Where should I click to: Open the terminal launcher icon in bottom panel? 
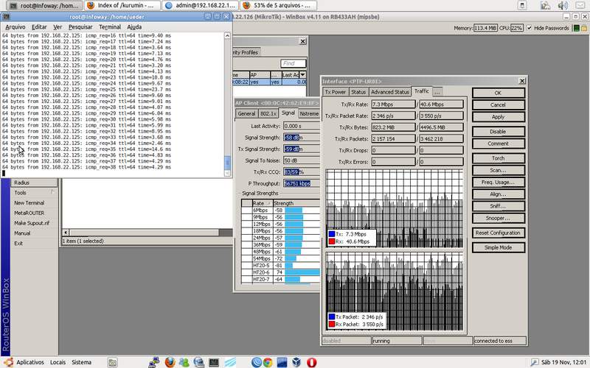click(213, 362)
